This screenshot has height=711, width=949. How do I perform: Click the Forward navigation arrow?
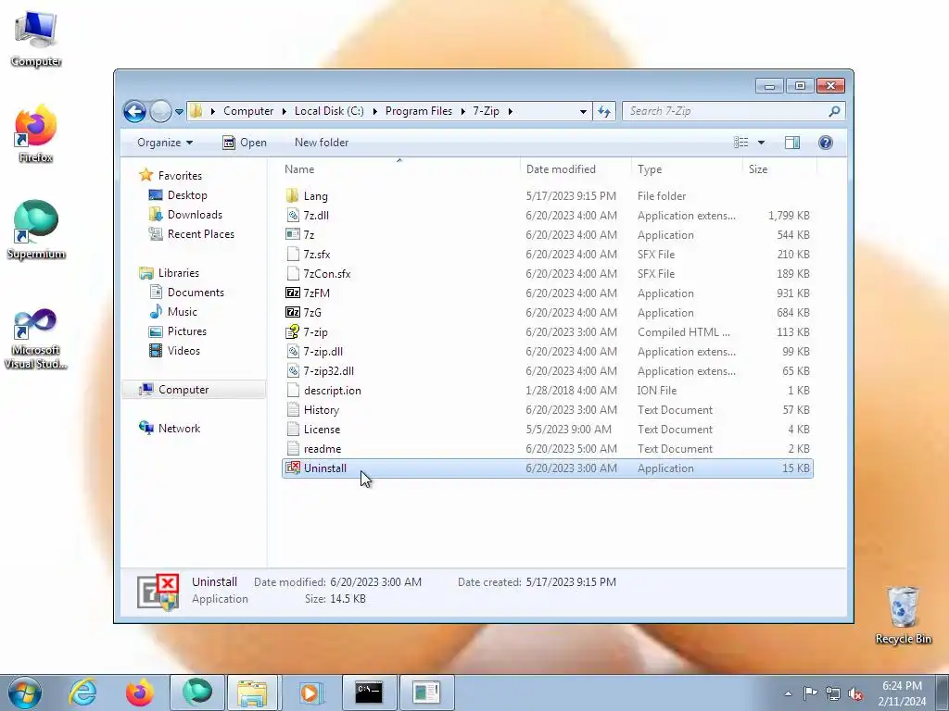tap(160, 111)
